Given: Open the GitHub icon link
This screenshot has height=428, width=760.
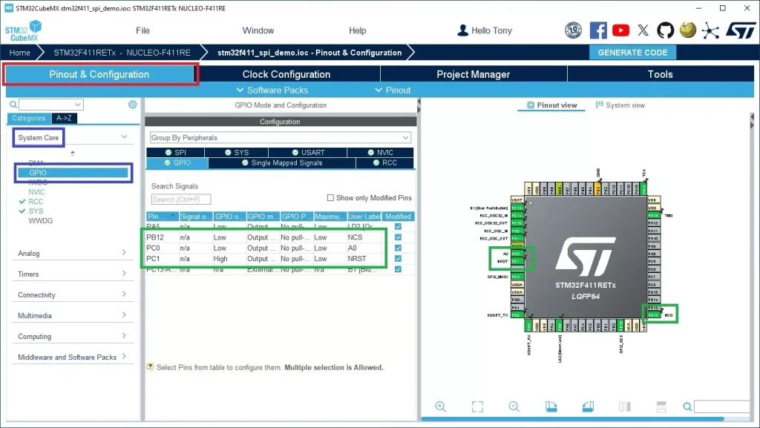Looking at the screenshot, I should (665, 30).
